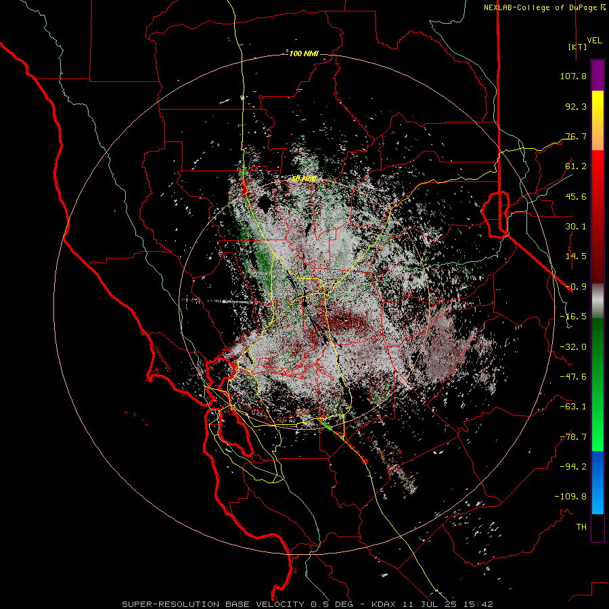The width and height of the screenshot is (609, 609).
Task: Click the 92.3 legend value
Action: click(576, 106)
